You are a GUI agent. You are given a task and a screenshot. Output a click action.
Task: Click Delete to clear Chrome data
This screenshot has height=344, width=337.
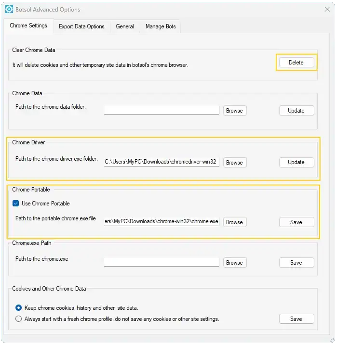(x=297, y=63)
